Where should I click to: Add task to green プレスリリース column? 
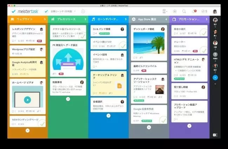[x=68, y=99]
